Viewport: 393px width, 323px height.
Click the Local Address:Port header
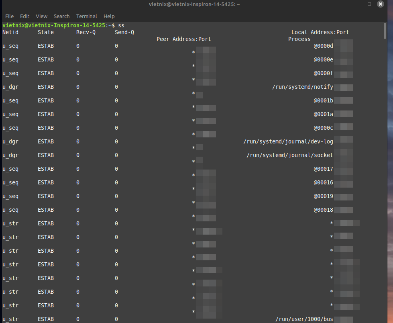320,33
